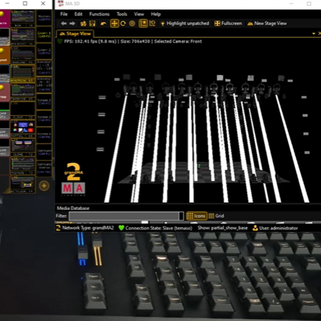
Task: Click the undo arrow toolbar icon
Action: (104, 24)
